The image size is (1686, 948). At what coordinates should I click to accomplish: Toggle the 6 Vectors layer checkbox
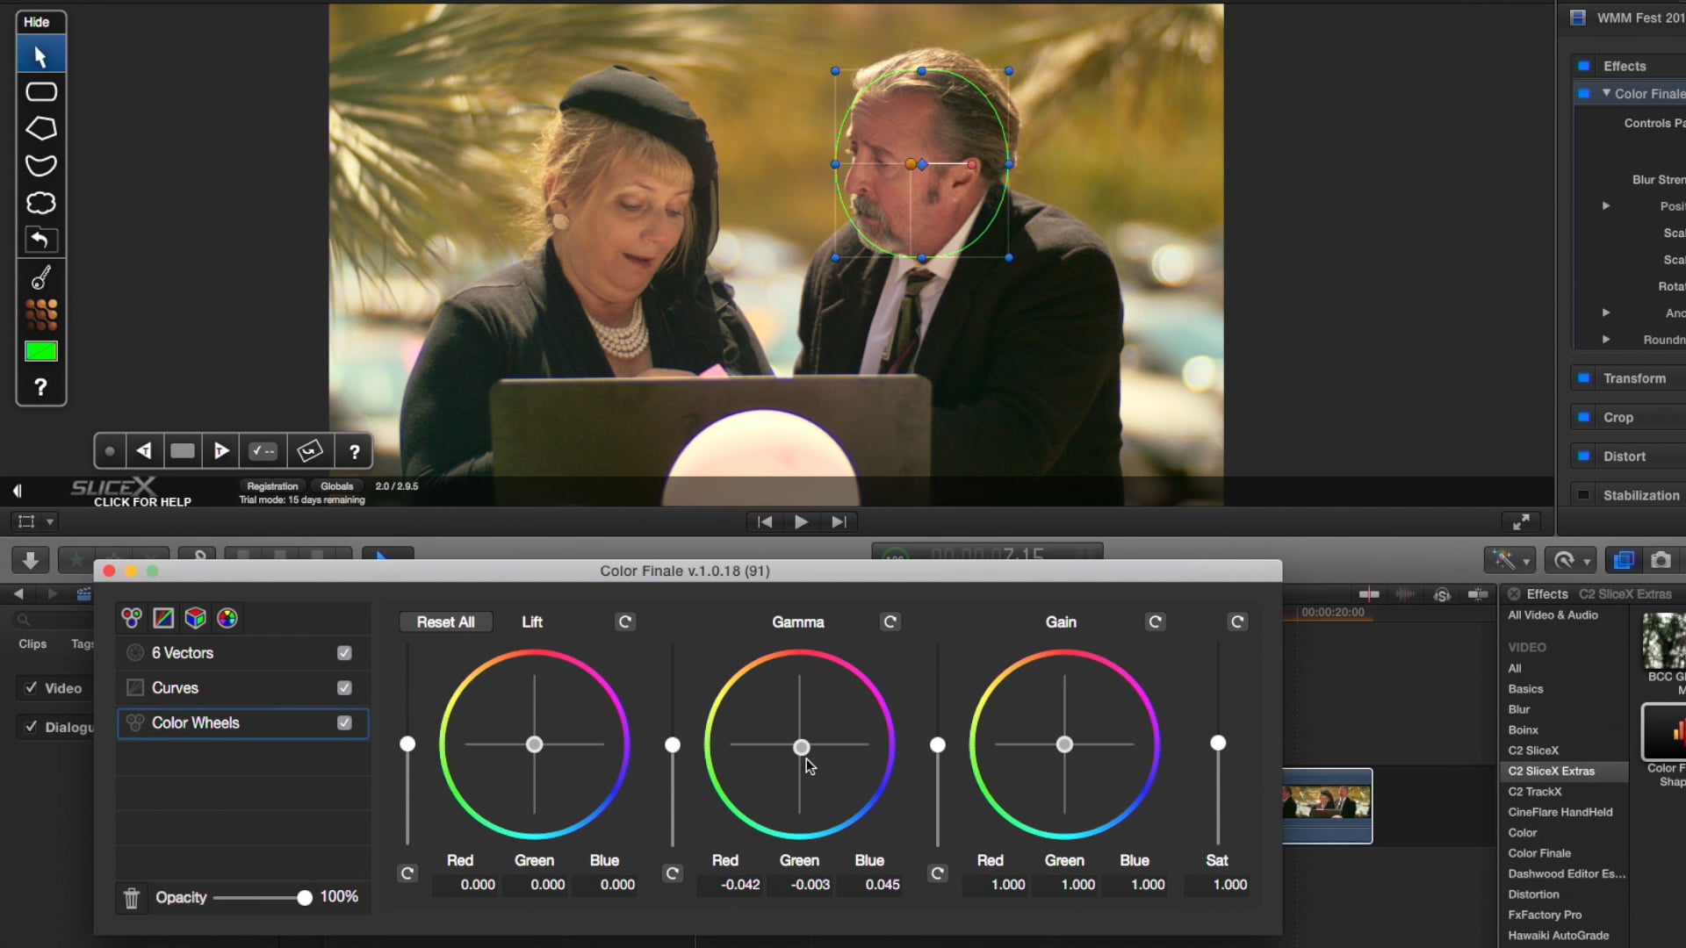point(344,653)
